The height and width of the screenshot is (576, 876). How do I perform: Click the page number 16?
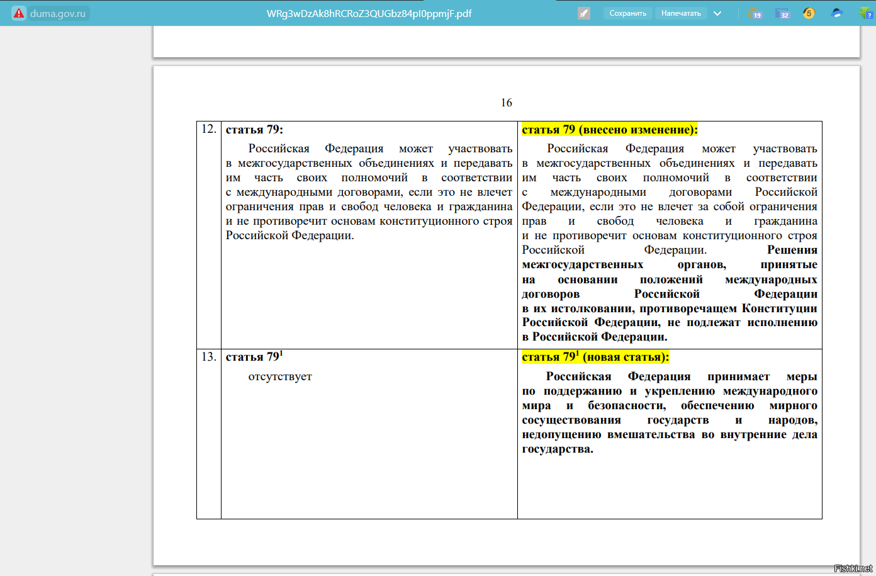[x=506, y=103]
